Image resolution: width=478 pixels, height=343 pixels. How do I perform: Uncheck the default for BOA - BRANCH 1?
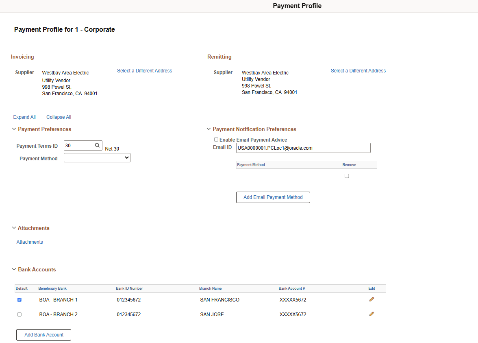pyautogui.click(x=20, y=299)
